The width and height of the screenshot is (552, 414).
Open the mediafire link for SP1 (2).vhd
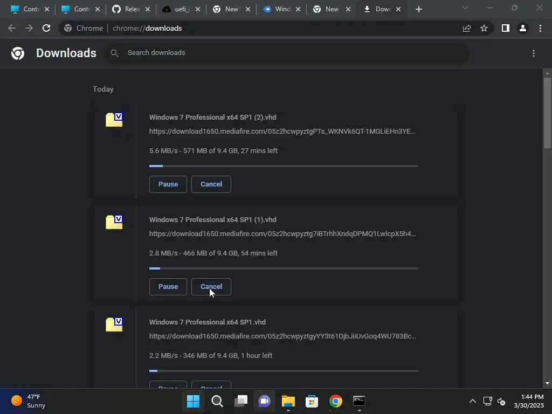(282, 132)
